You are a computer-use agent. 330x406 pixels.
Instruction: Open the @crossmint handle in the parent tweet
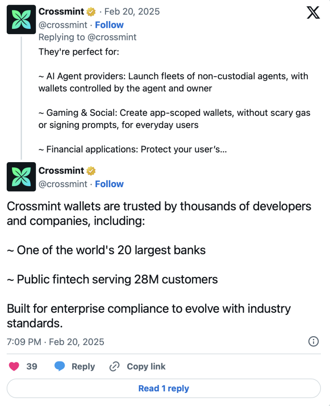click(x=63, y=25)
